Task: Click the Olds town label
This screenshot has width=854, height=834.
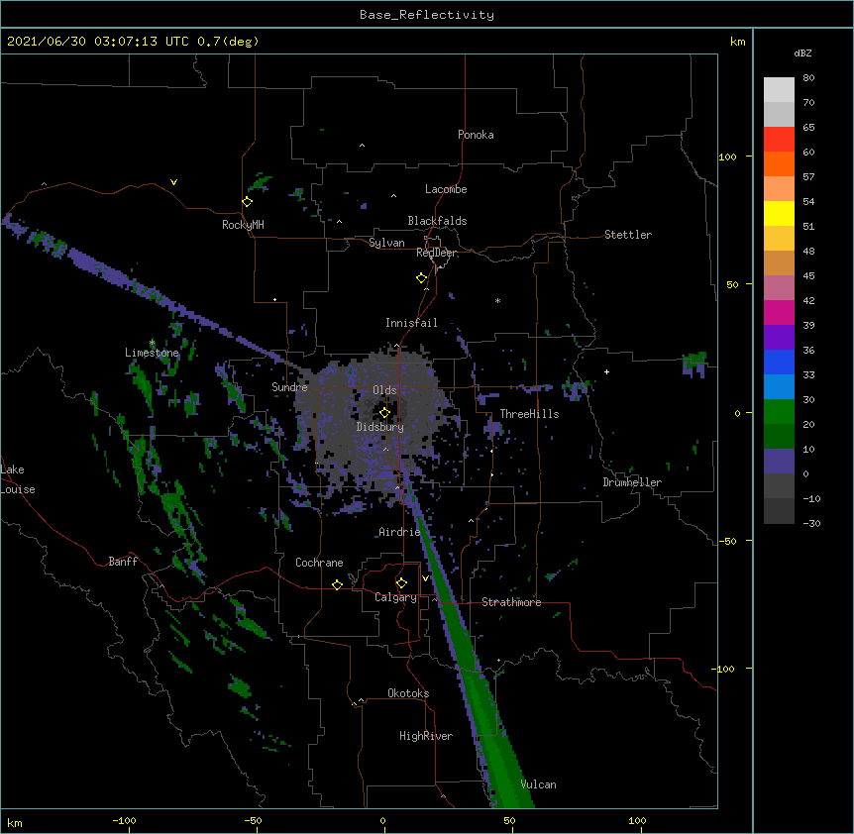Action: pyautogui.click(x=384, y=390)
